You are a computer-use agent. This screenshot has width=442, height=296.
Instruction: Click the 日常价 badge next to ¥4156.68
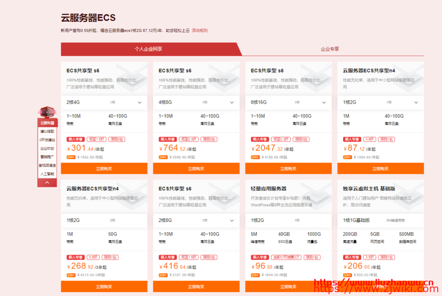[x=255, y=157]
